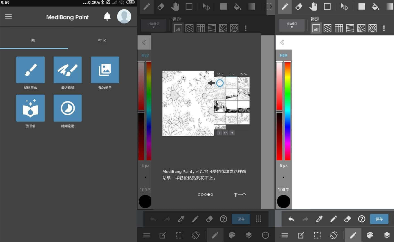Select the Move tool in the right screen's top toolbar

pyautogui.click(x=344, y=7)
